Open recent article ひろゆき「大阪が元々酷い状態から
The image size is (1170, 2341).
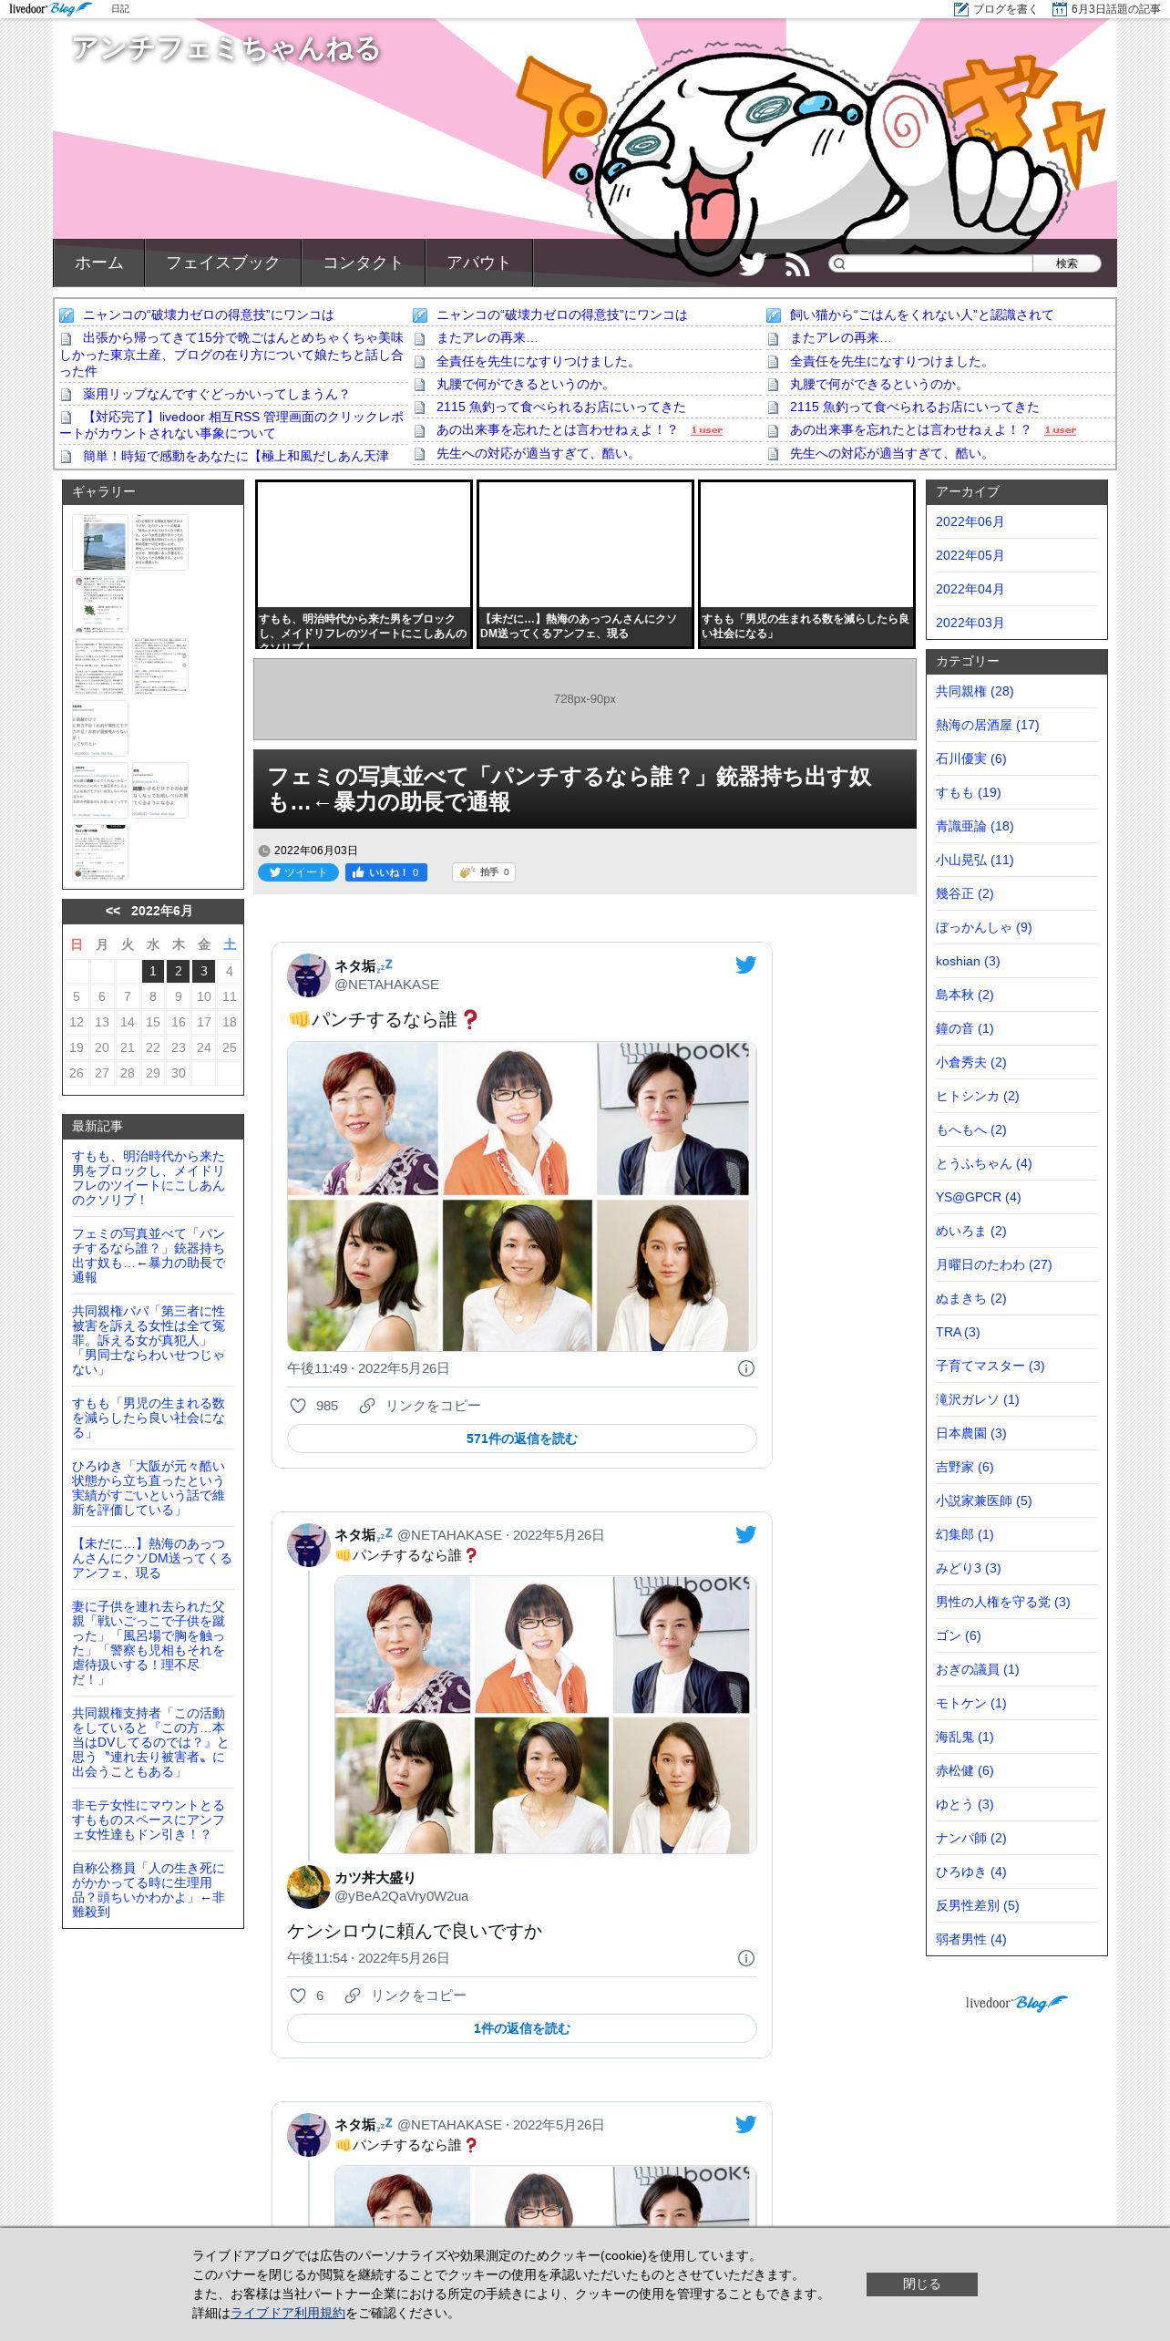point(149,1488)
